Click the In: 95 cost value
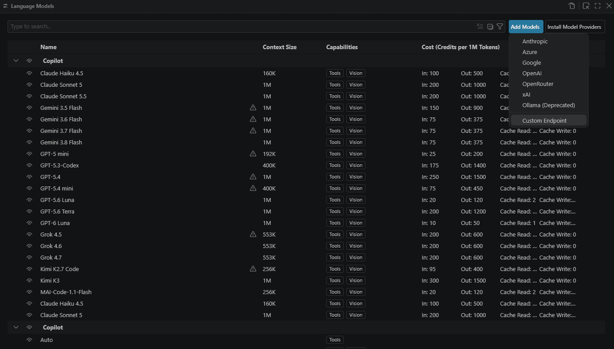The image size is (614, 349). pos(428,269)
